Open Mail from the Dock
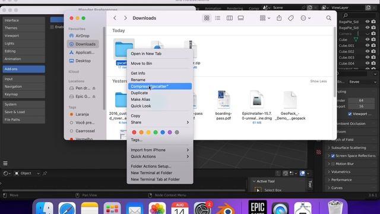Screen dimensions: 380x214 coord(135,209)
